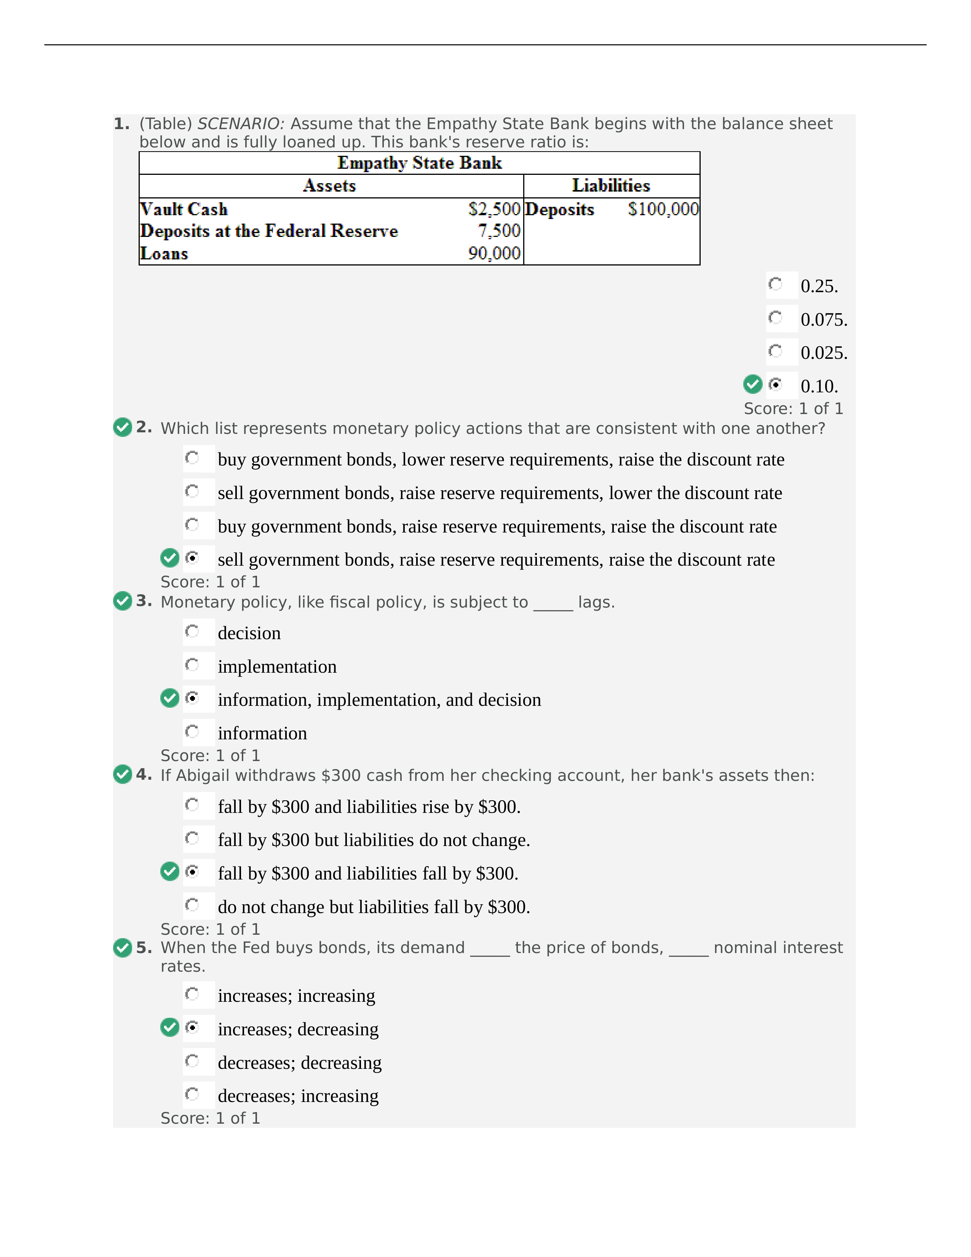Click green checkmark beside question 5 number
The height and width of the screenshot is (1257, 971).
point(123,948)
